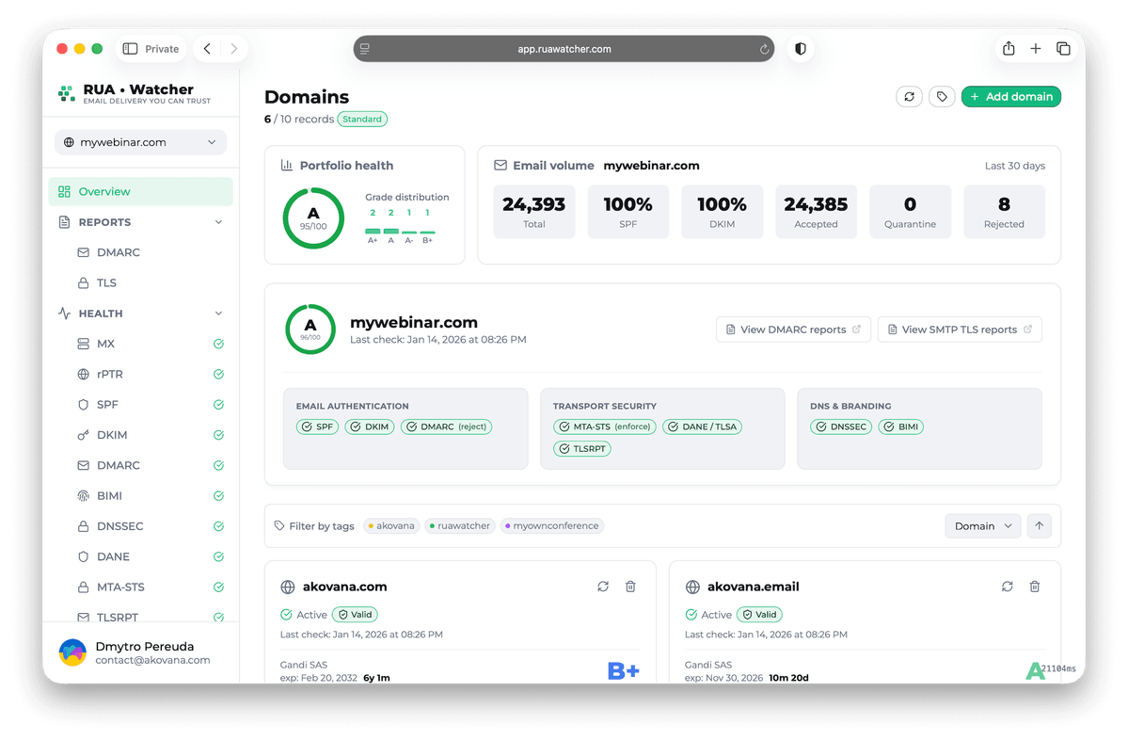
Task: Click the refresh icon on the akovana.email card
Action: pyautogui.click(x=1007, y=587)
